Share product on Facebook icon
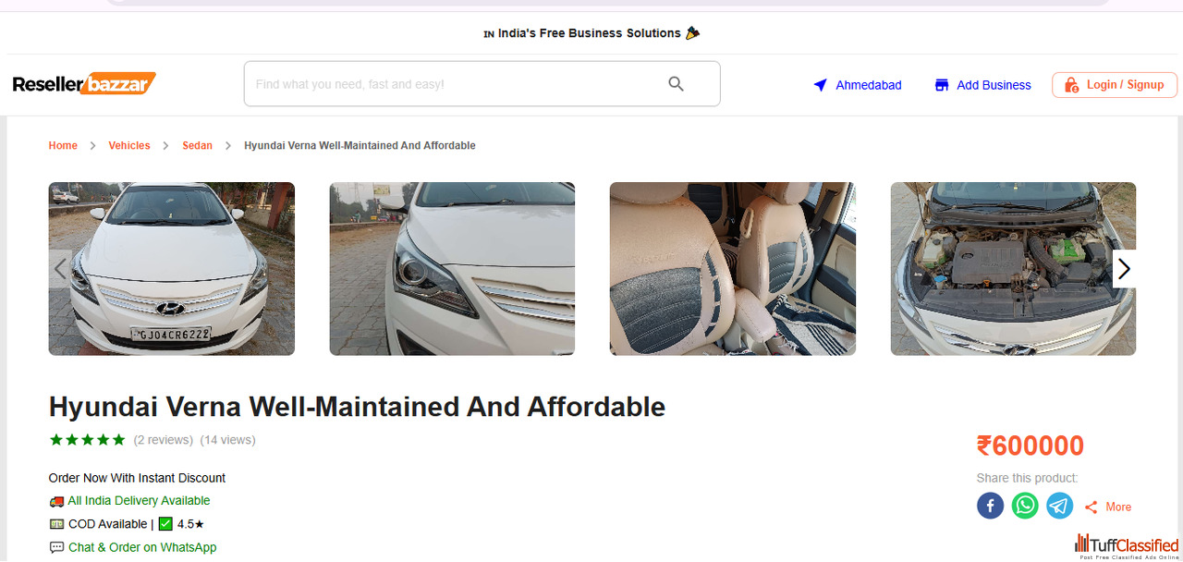Image resolution: width=1183 pixels, height=562 pixels. tap(990, 506)
